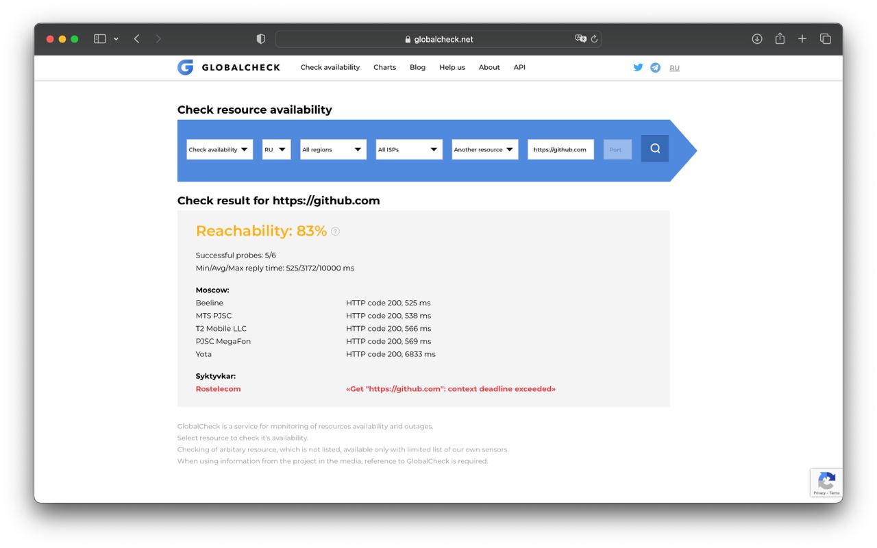Image resolution: width=877 pixels, height=548 pixels.
Task: Click the GlobalCheck logo
Action: pyautogui.click(x=229, y=67)
